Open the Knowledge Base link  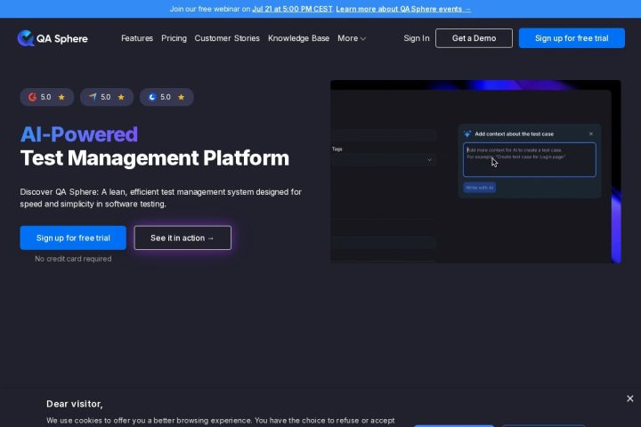click(298, 38)
